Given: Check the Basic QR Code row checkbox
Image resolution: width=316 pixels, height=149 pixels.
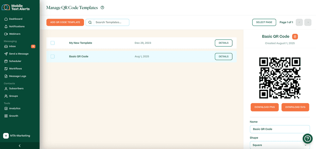Looking at the screenshot, I should point(52,56).
